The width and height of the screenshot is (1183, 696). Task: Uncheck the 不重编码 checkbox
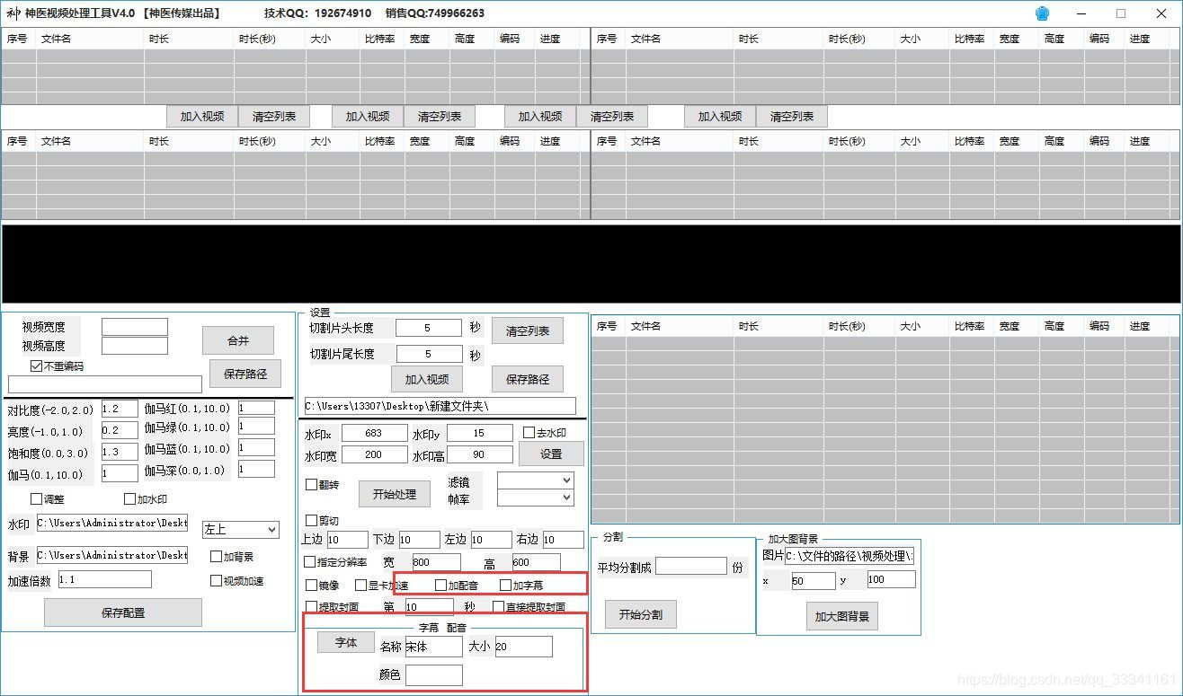tap(37, 366)
